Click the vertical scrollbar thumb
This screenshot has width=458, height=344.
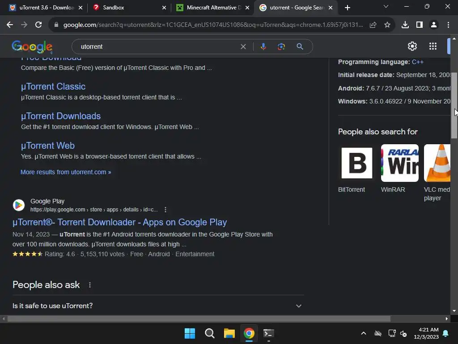click(454, 105)
